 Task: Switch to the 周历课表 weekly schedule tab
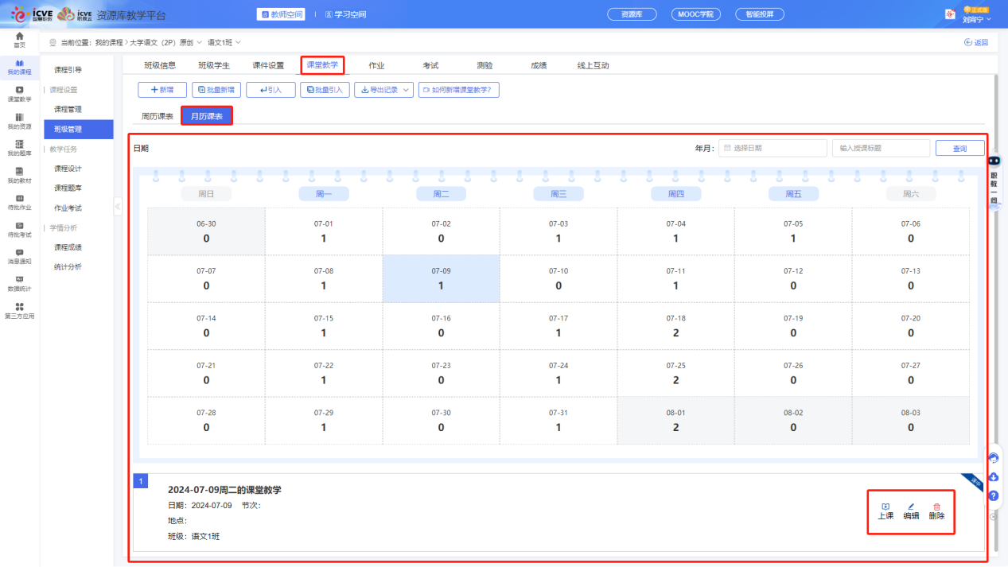pos(158,116)
